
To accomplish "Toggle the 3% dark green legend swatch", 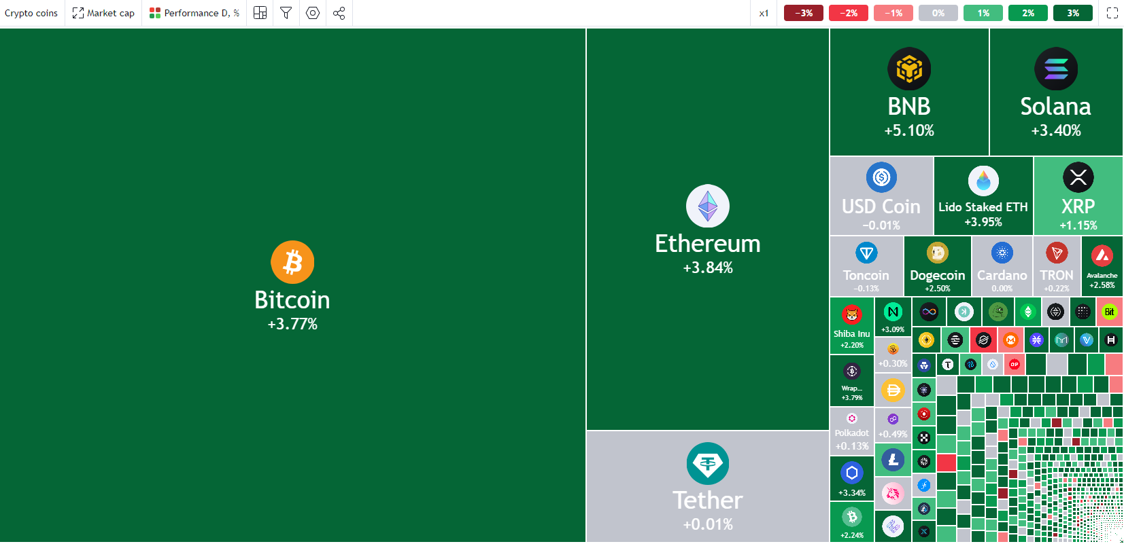I will coord(1073,13).
